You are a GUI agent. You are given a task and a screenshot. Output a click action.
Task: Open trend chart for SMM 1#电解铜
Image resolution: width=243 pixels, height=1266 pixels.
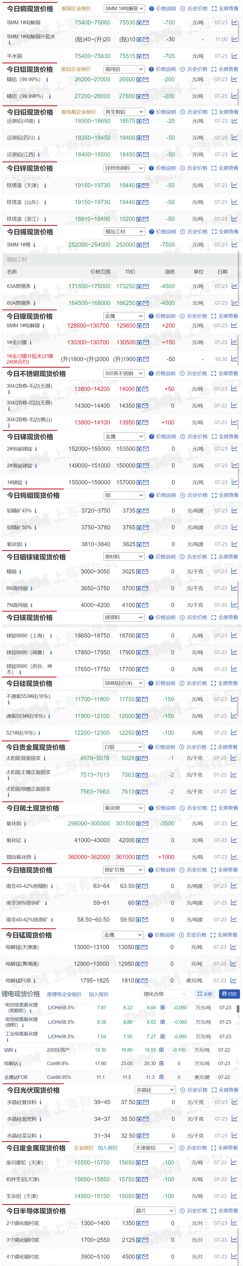235,23
